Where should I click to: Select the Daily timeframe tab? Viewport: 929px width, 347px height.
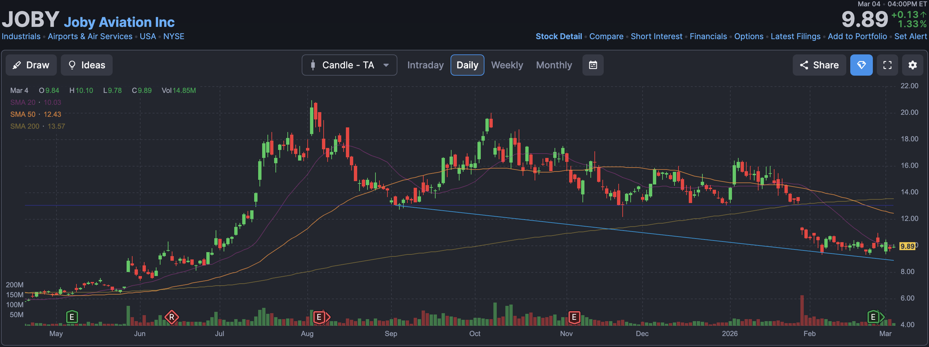click(x=467, y=65)
